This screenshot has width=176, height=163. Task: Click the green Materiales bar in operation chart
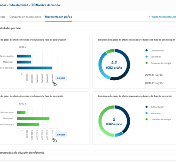click(33, 119)
